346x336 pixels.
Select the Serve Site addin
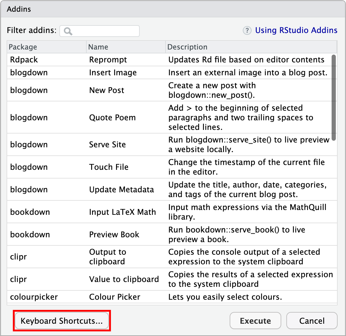[107, 144]
